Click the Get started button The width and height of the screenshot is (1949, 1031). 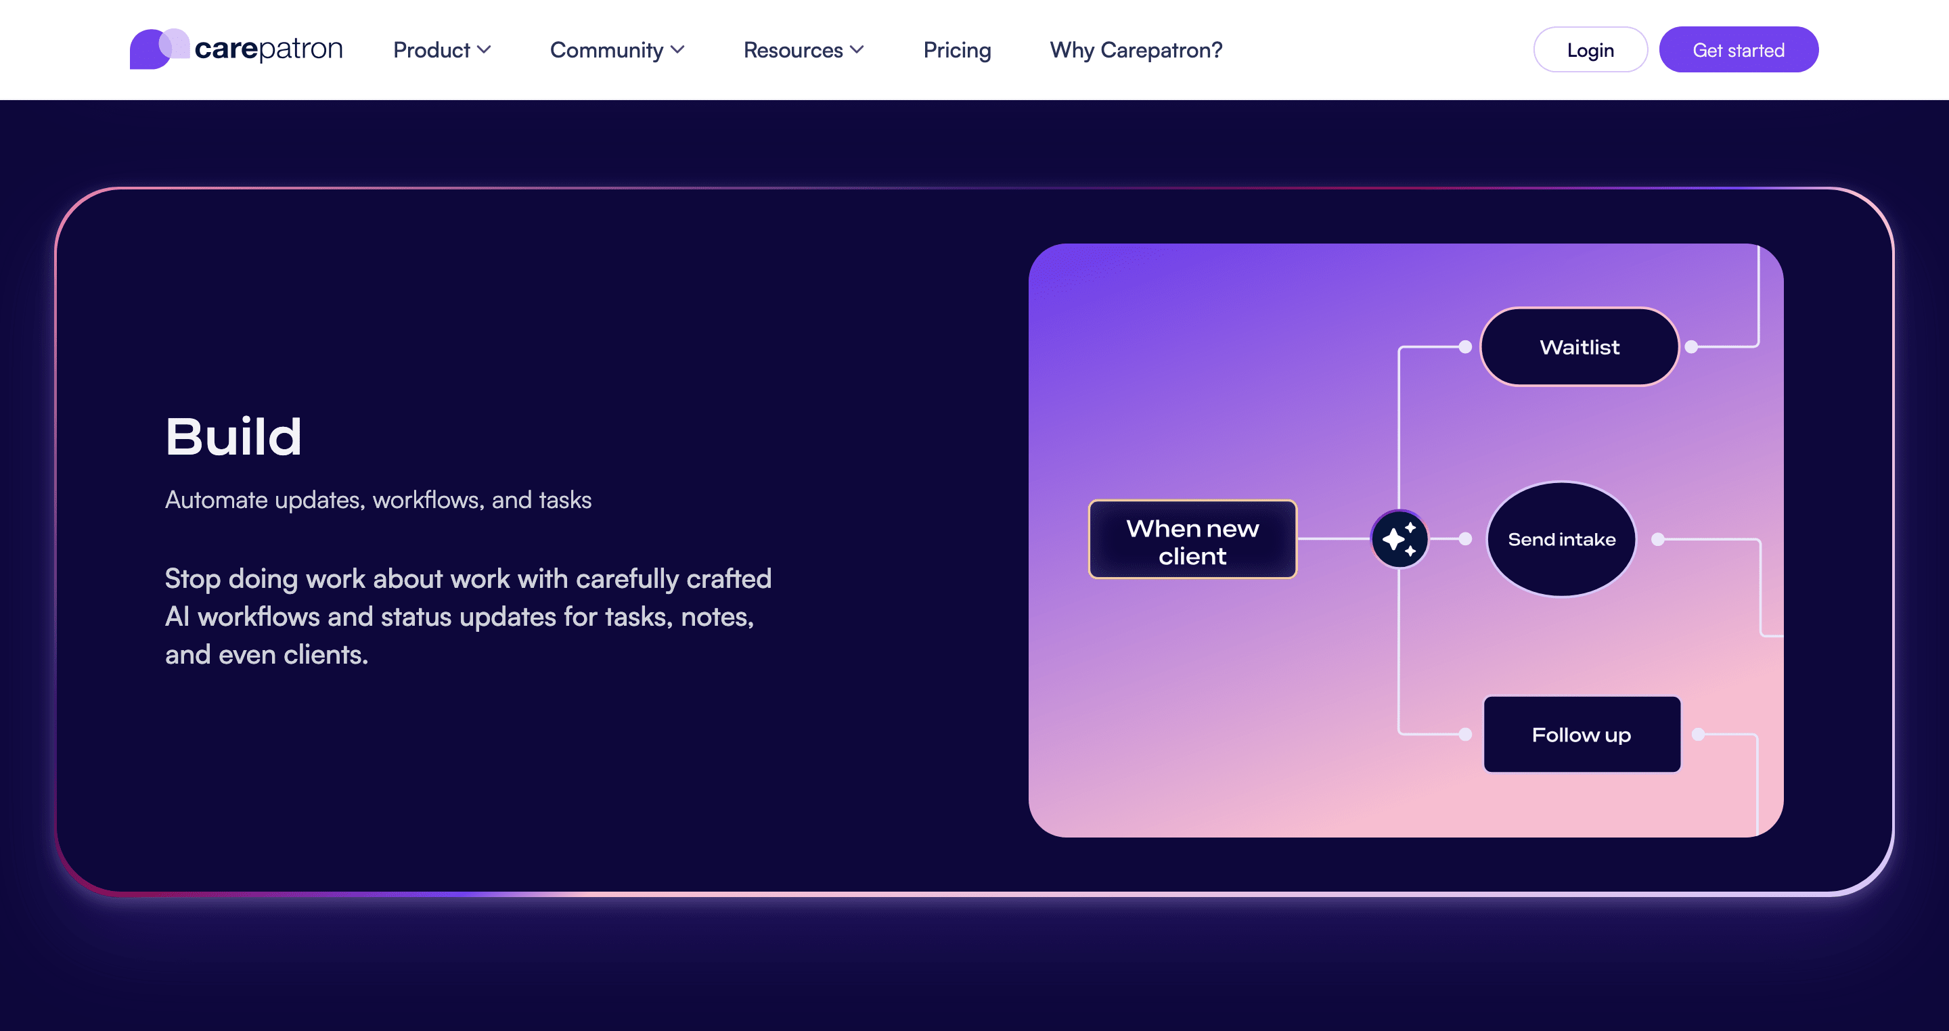1738,50
